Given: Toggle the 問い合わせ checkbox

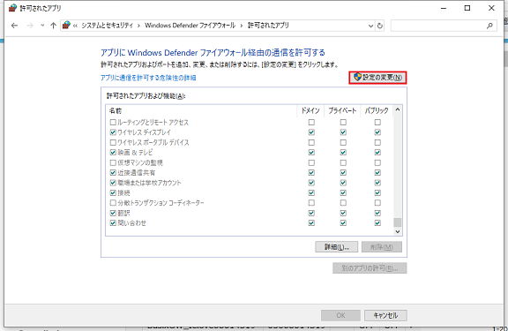Looking at the screenshot, I should (x=113, y=223).
